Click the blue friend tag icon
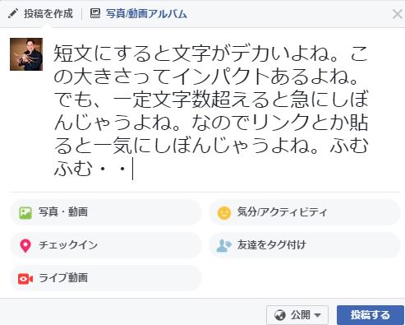The image size is (405, 325). [224, 245]
